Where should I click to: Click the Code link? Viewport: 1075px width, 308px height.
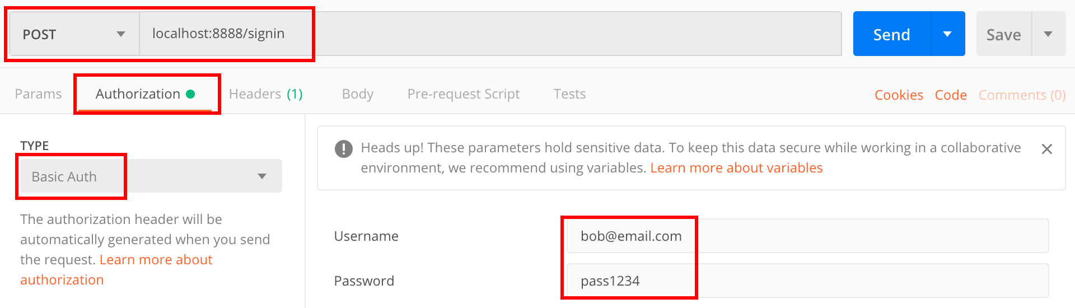(x=951, y=95)
